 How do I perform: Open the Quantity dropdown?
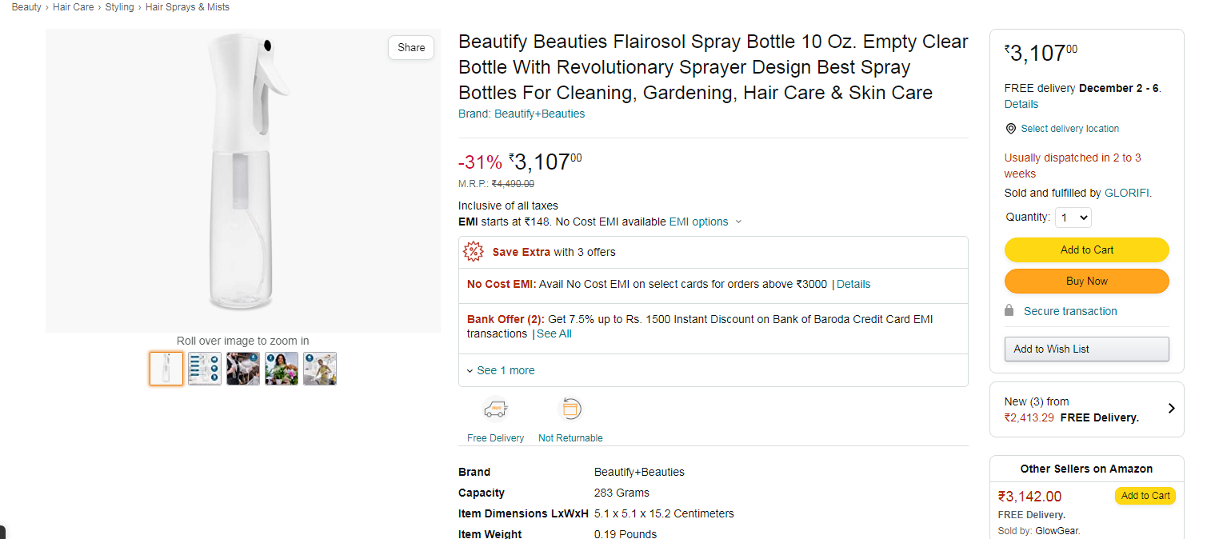(1073, 218)
